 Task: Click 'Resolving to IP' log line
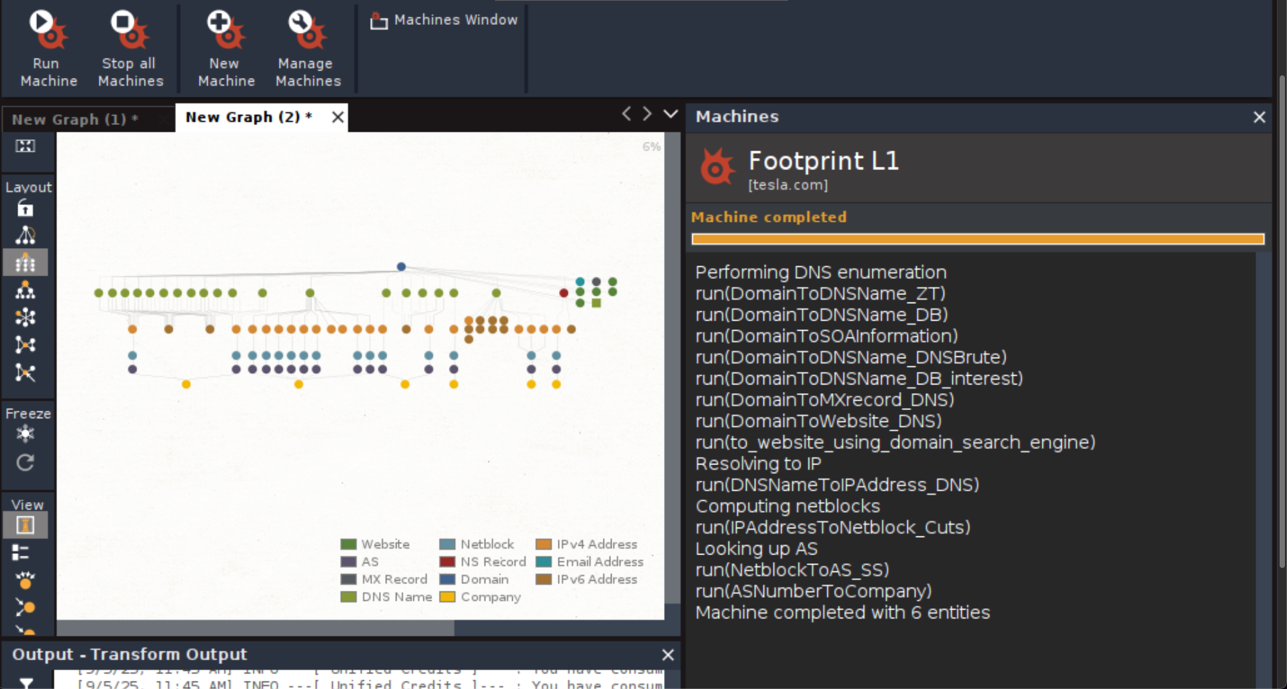coord(758,464)
